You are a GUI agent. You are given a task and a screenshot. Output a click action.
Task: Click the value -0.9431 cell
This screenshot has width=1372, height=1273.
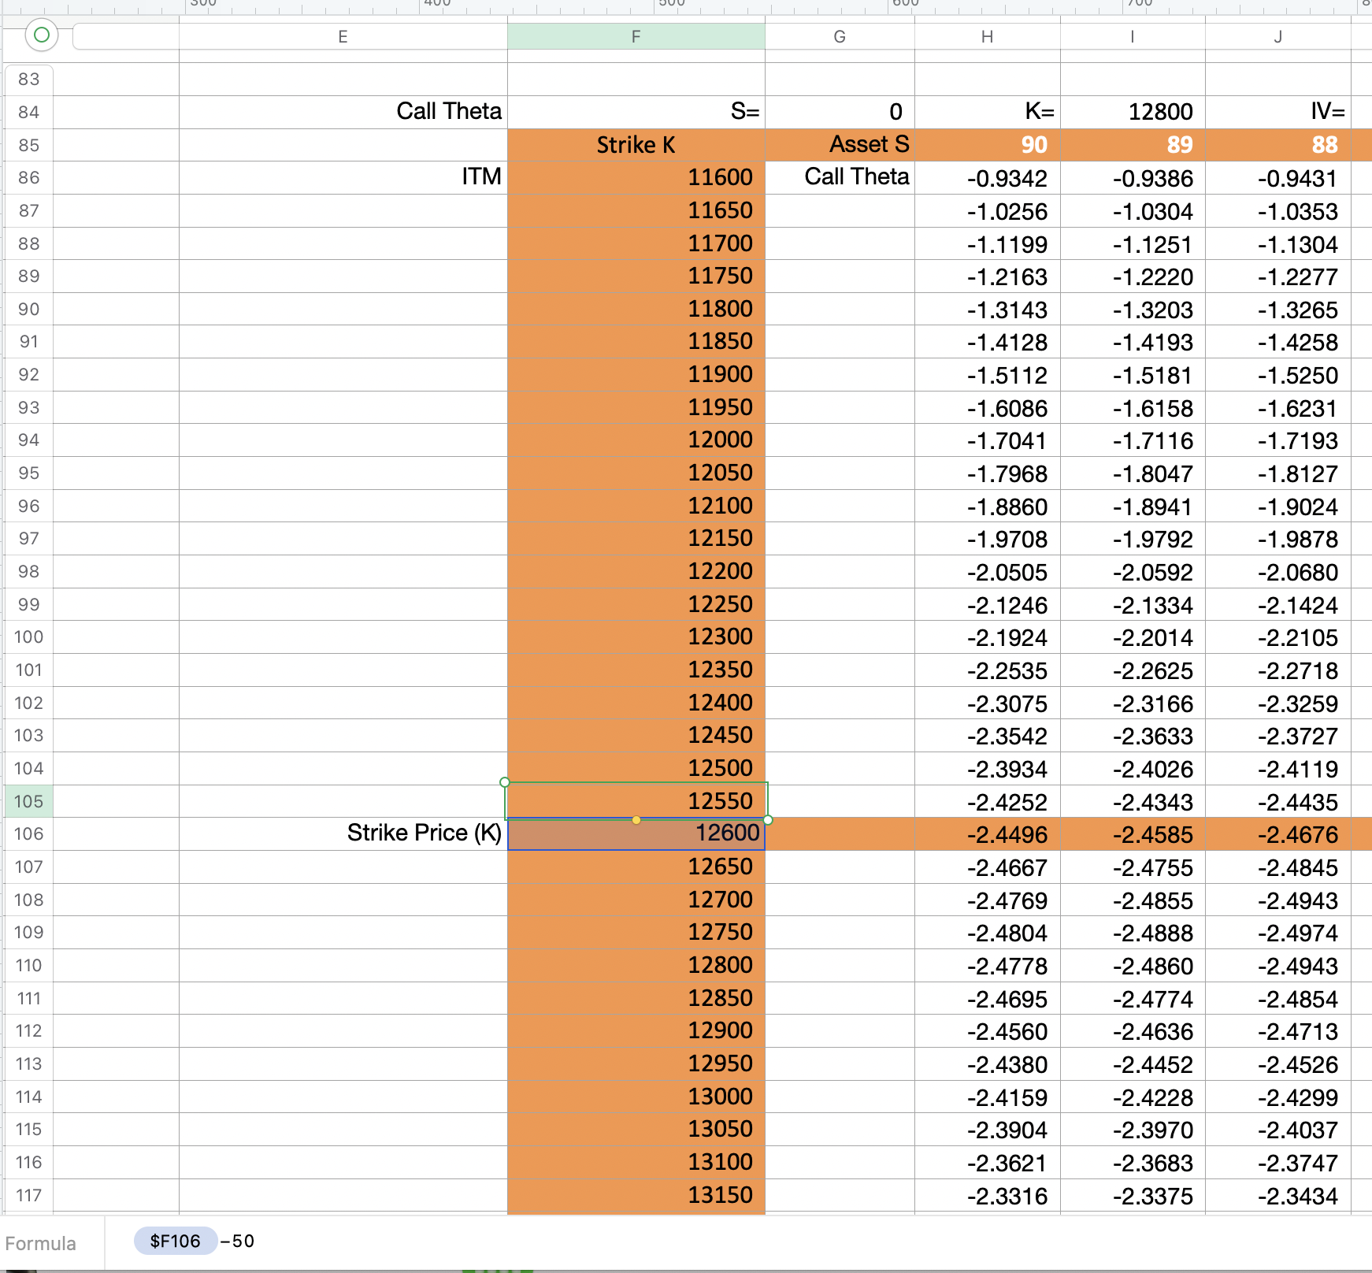1277,178
